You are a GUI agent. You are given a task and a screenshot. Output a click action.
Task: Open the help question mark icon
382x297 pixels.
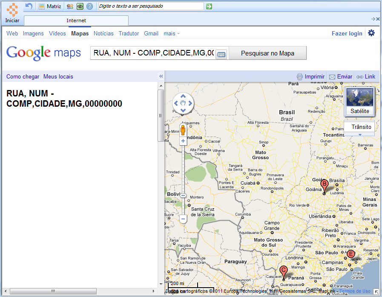(x=90, y=6)
